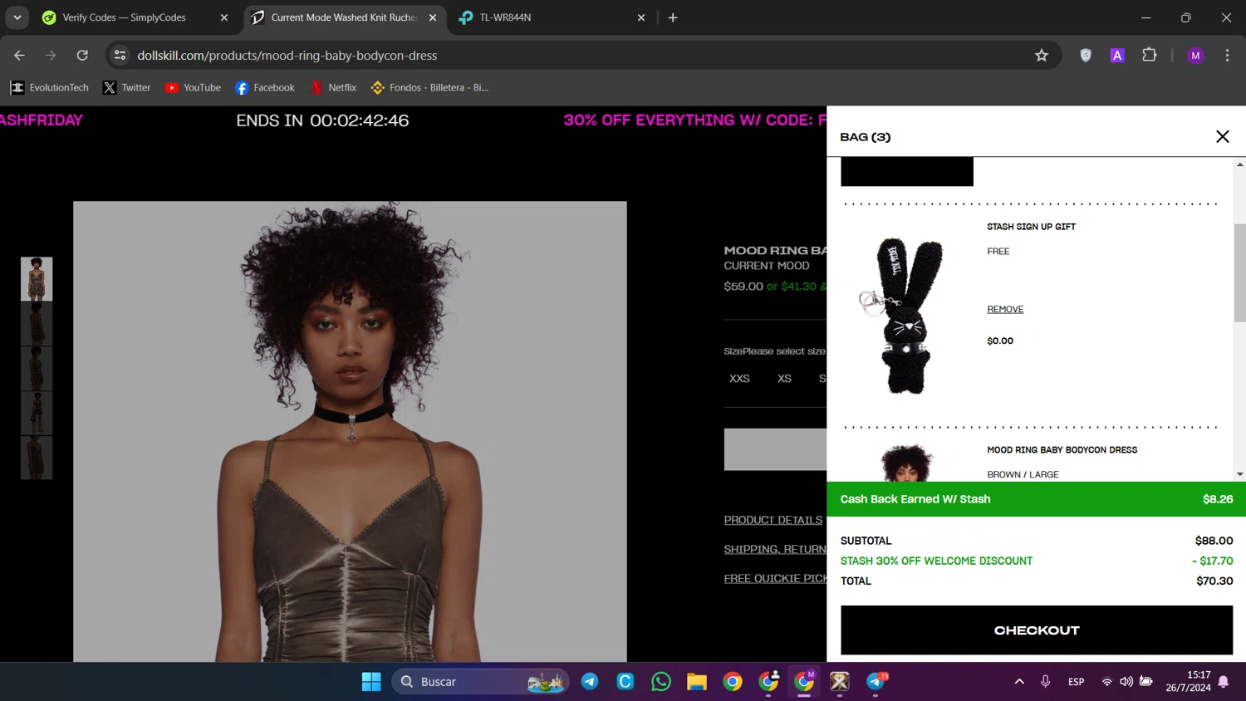Open the shield extension icon
The width and height of the screenshot is (1246, 701).
click(1086, 56)
